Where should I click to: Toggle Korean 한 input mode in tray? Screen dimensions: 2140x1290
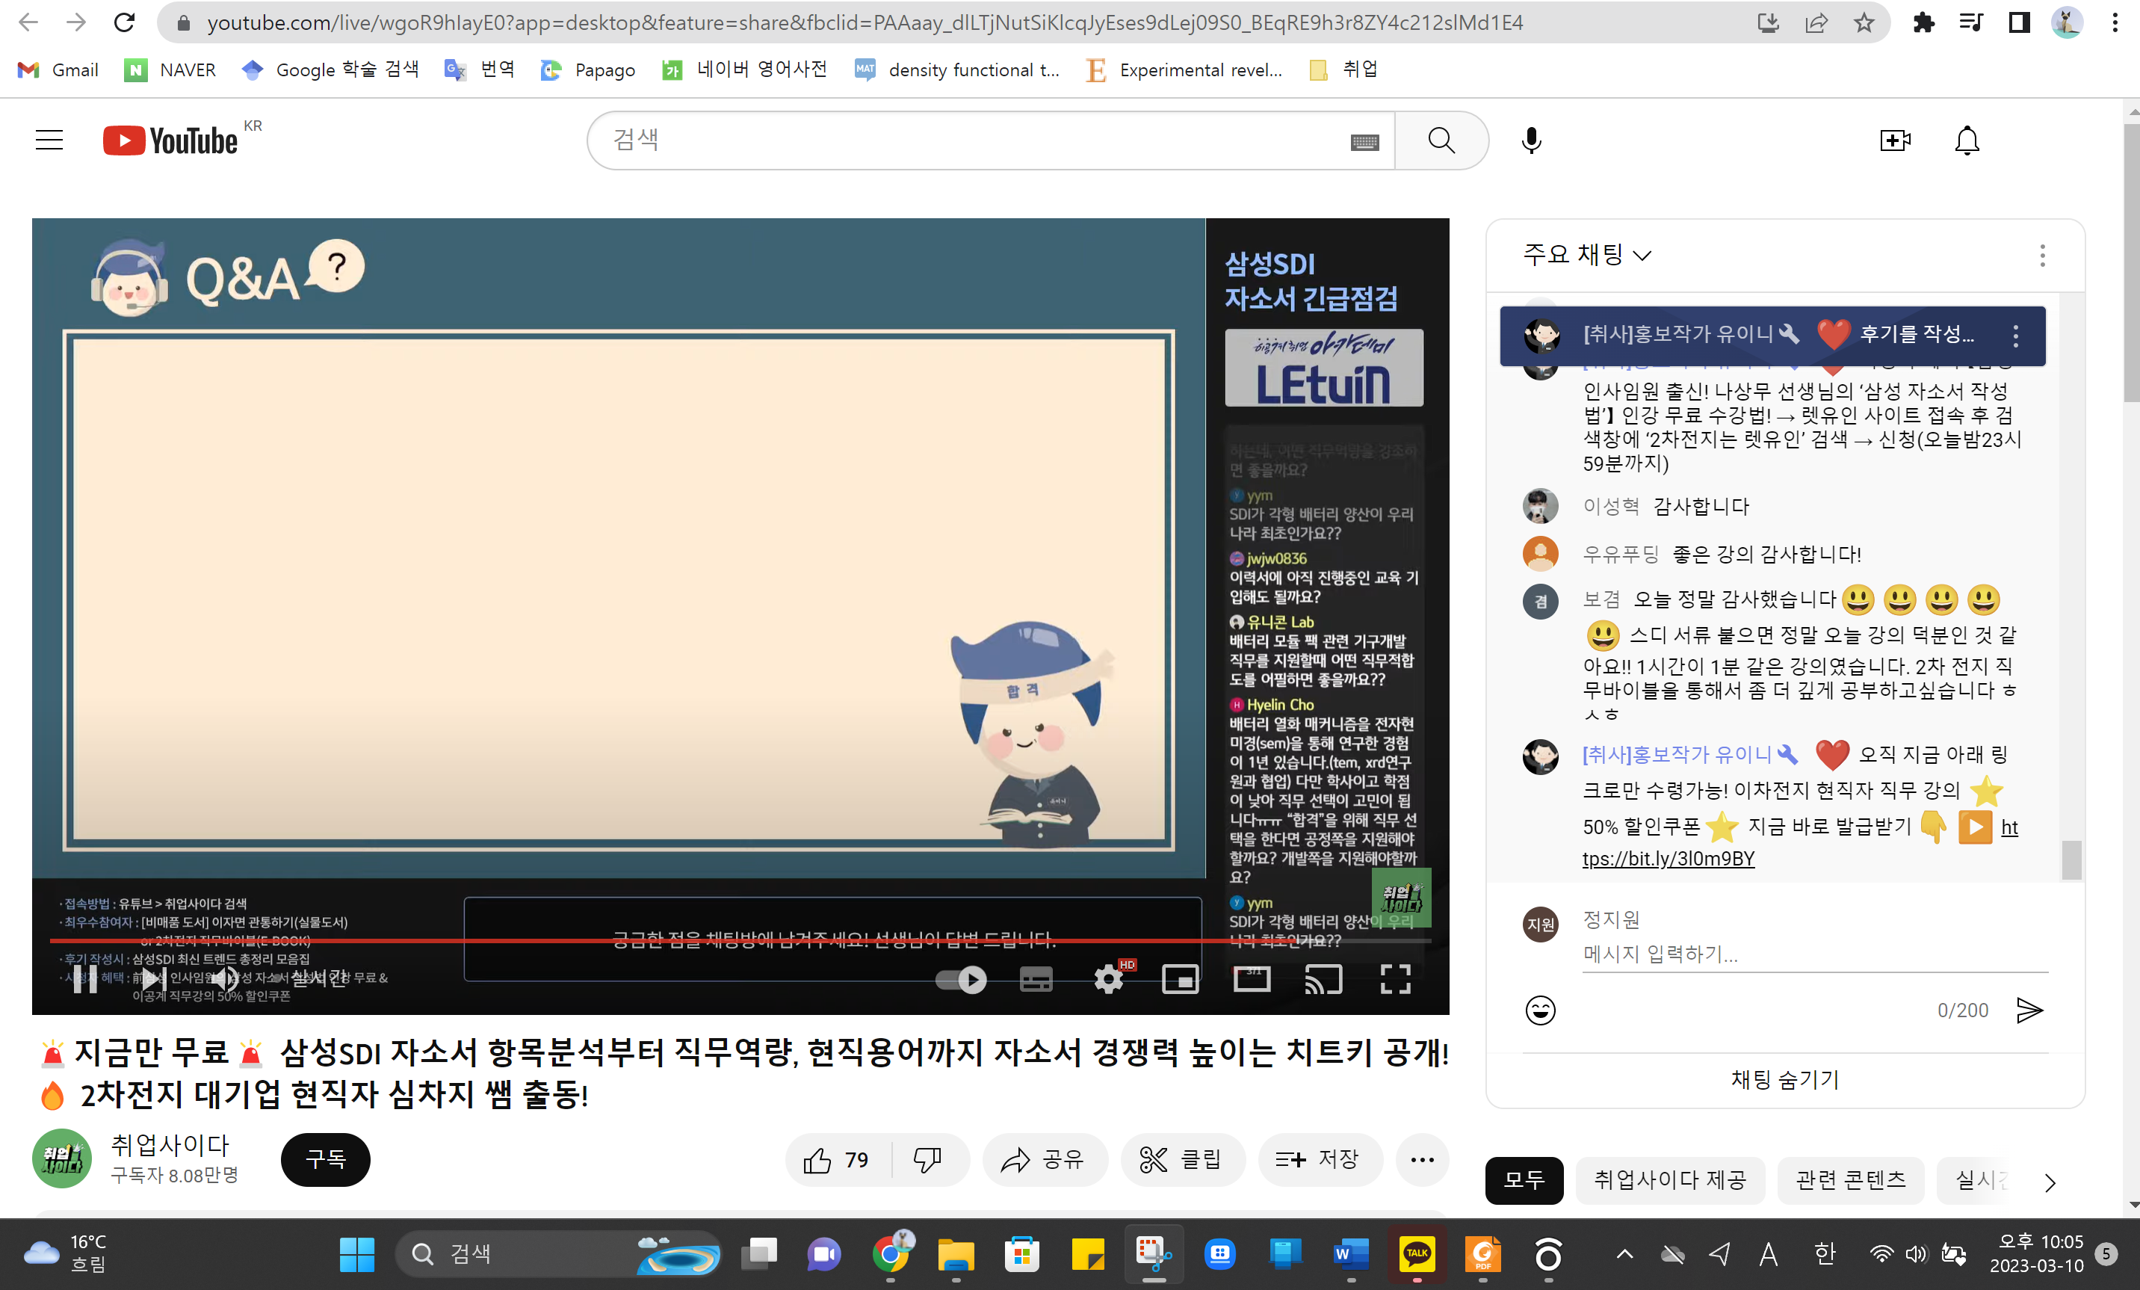pyautogui.click(x=1824, y=1253)
